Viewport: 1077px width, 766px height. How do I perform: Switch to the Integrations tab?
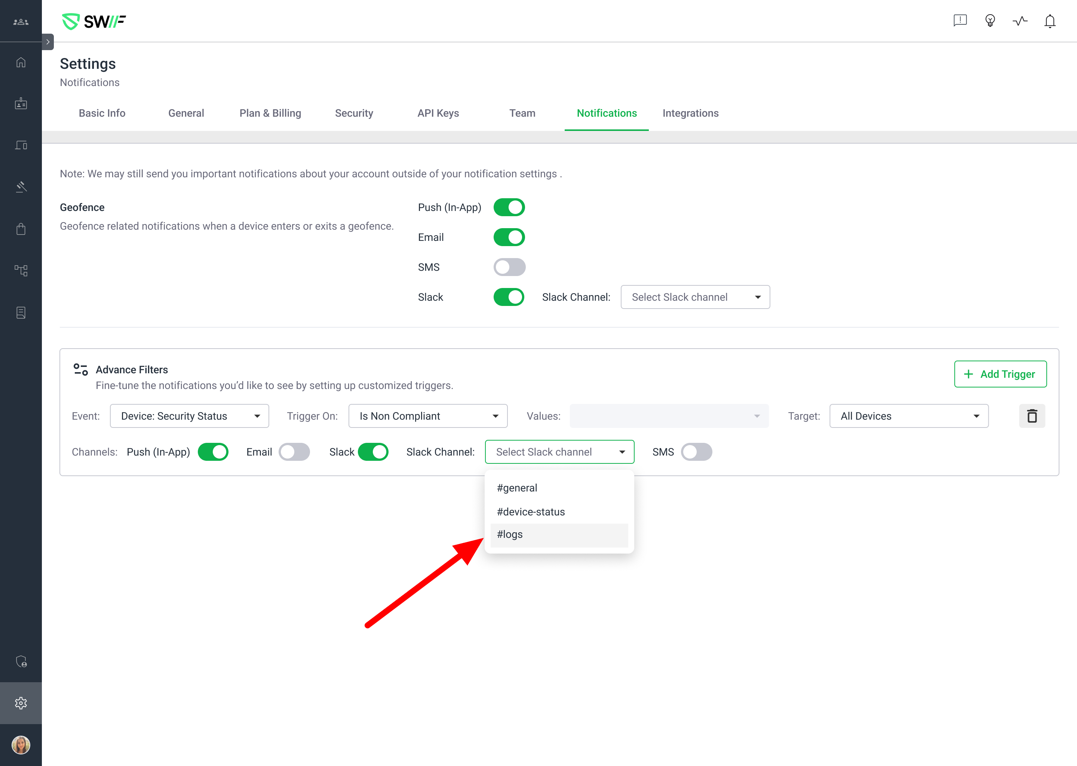[690, 113]
